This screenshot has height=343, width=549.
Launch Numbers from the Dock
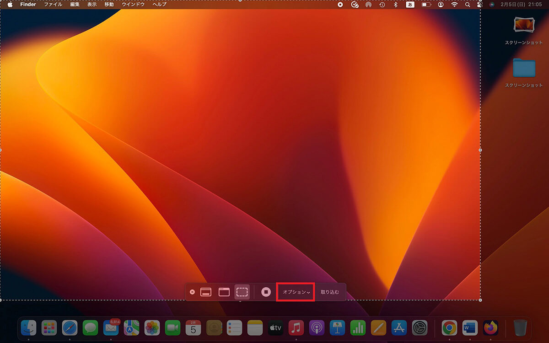tap(358, 327)
